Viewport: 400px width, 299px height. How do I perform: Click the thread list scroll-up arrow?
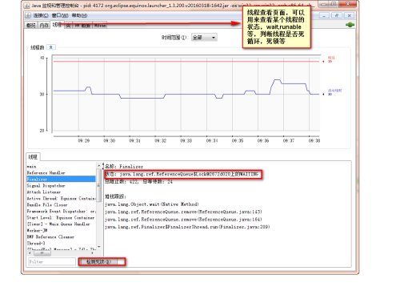tap(99, 166)
